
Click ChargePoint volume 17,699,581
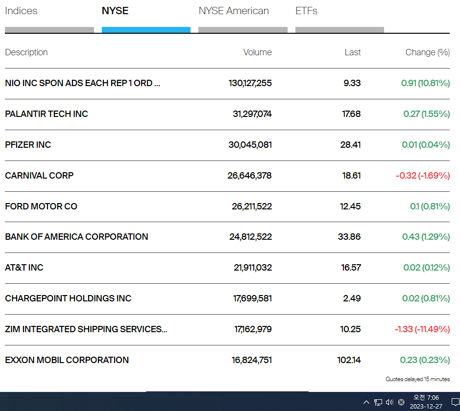252,298
